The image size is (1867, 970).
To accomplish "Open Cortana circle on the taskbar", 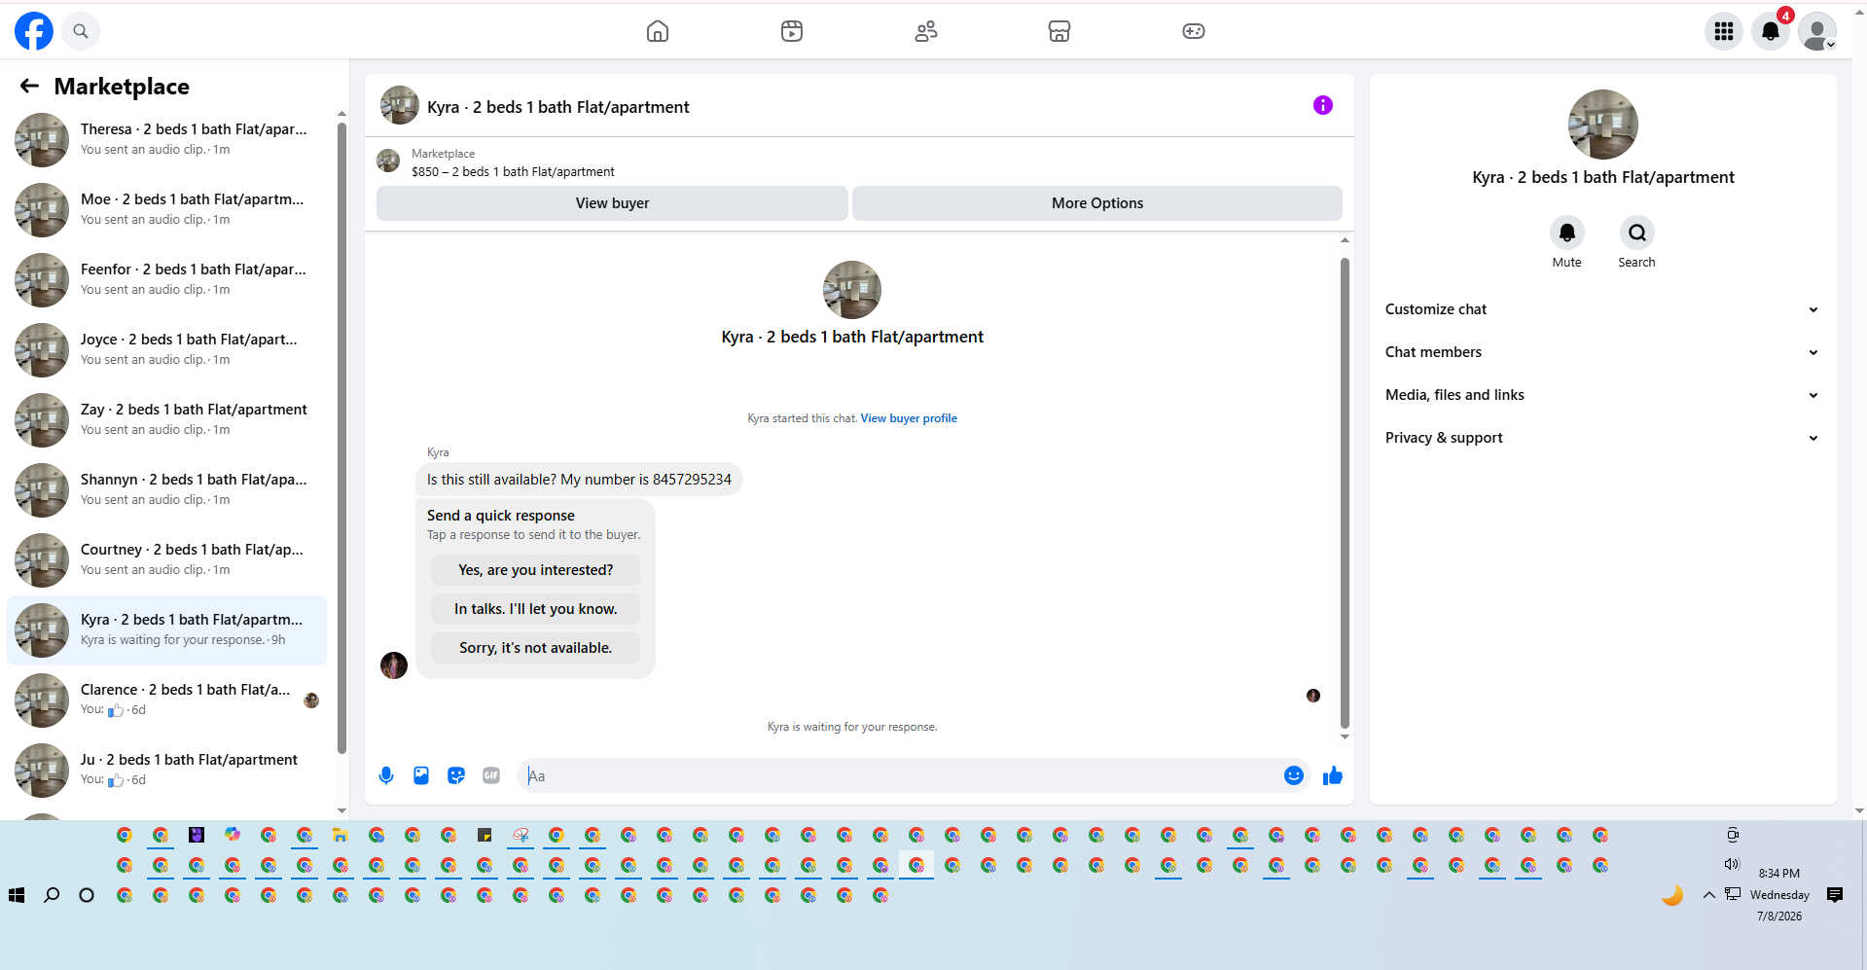I will click(87, 895).
